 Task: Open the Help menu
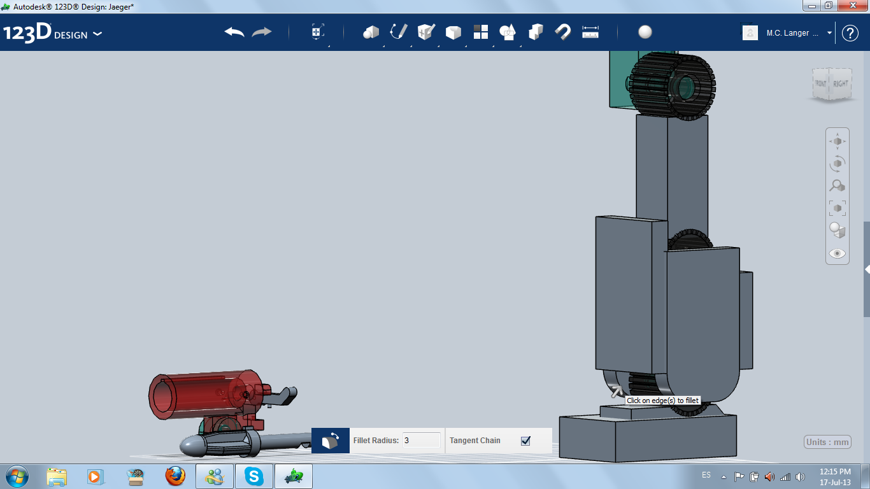point(850,33)
